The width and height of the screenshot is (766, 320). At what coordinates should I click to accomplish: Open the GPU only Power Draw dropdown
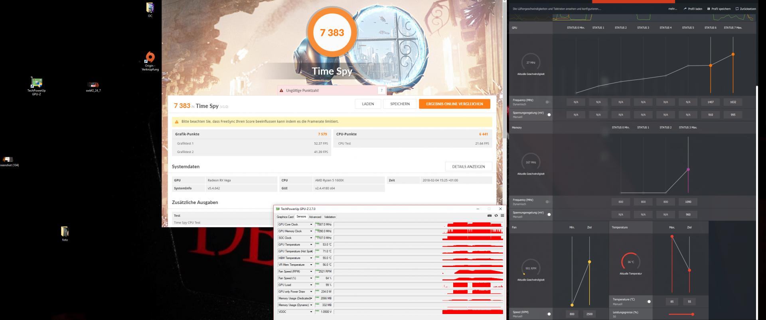[311, 292]
